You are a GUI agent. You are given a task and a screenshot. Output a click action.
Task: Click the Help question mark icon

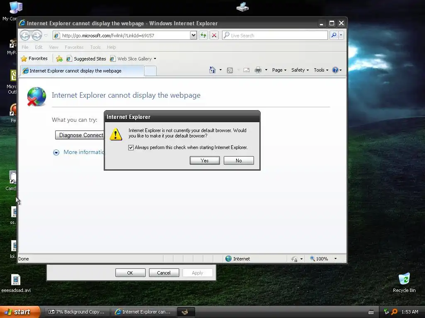[x=335, y=70]
